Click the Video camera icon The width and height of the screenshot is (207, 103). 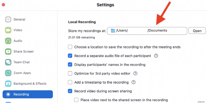point(8,30)
